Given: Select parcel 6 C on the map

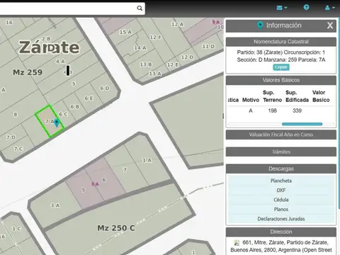Looking at the screenshot, I should (x=63, y=114).
